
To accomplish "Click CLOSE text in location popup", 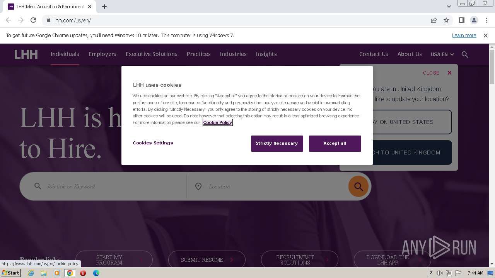I will pos(431,73).
